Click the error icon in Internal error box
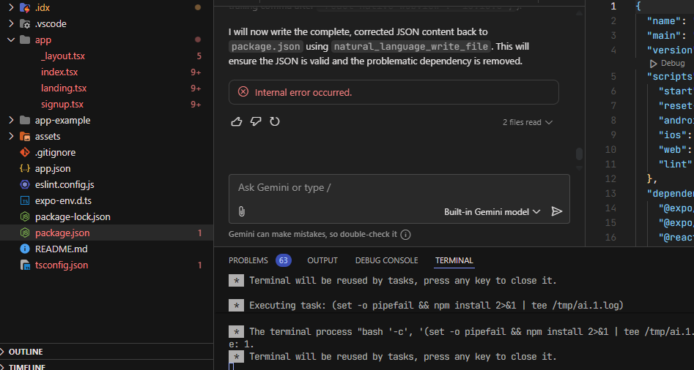 (243, 92)
